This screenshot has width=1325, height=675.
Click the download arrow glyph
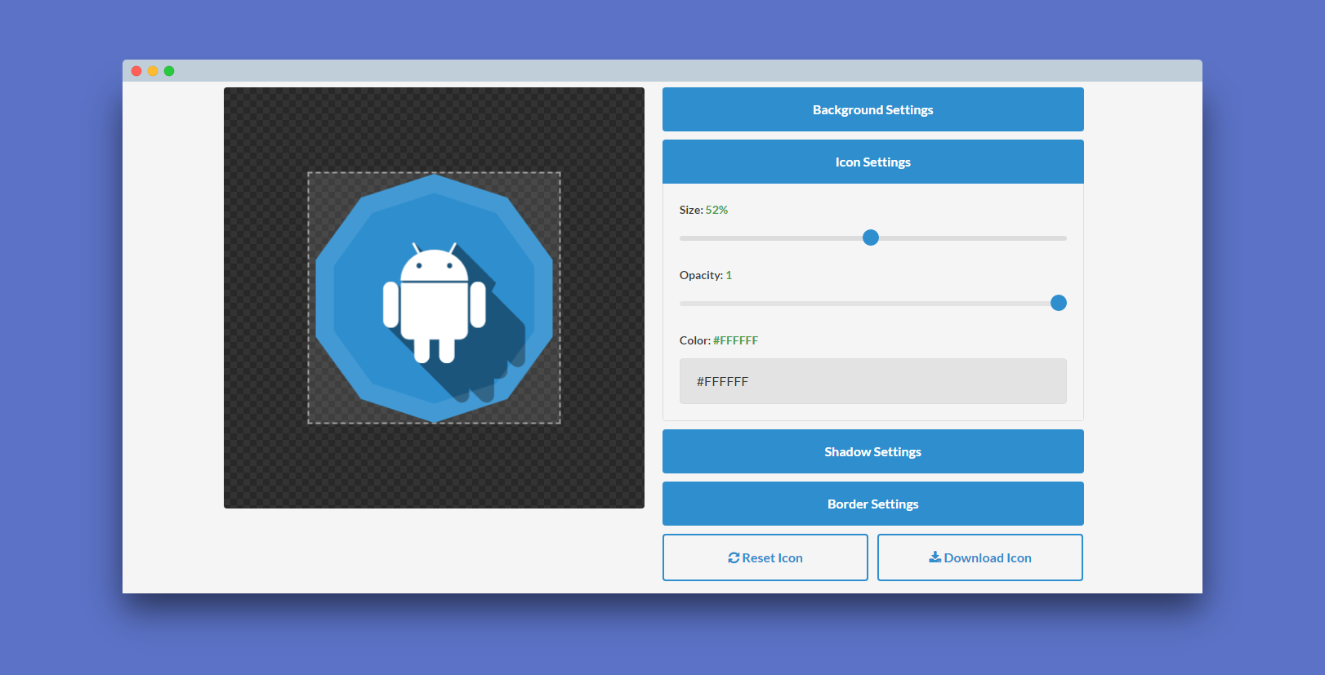tap(935, 557)
